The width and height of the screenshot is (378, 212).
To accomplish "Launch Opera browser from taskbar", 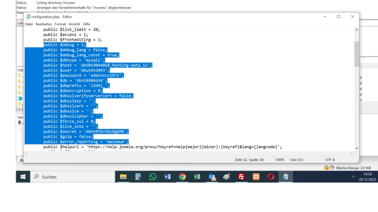I will [x=270, y=177].
